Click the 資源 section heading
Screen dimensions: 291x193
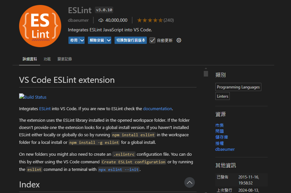click(221, 114)
